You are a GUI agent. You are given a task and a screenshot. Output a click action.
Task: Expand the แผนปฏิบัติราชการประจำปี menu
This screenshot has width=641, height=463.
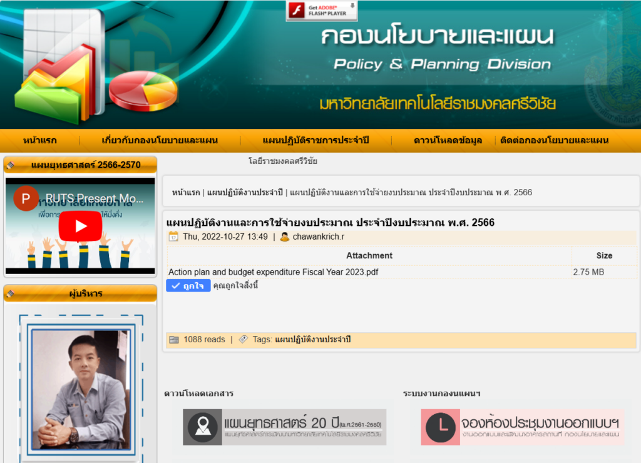click(315, 140)
